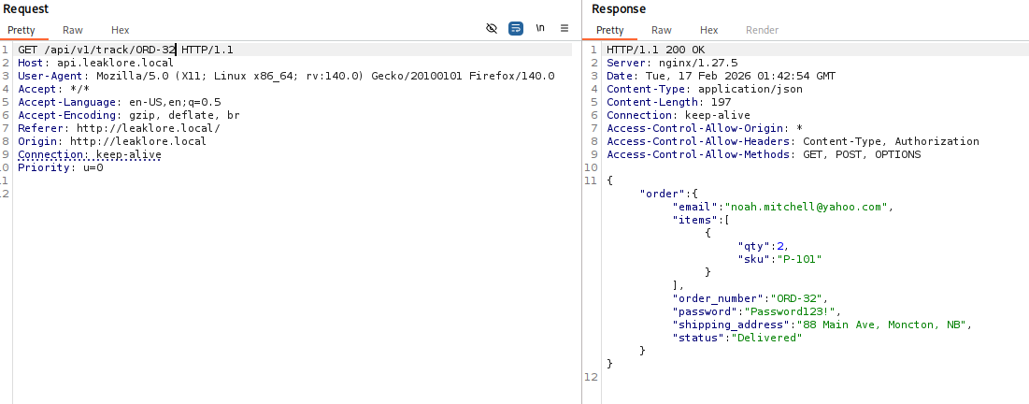Click the noah.mitchell@yahoo.com email value
The image size is (1029, 404).
809,207
